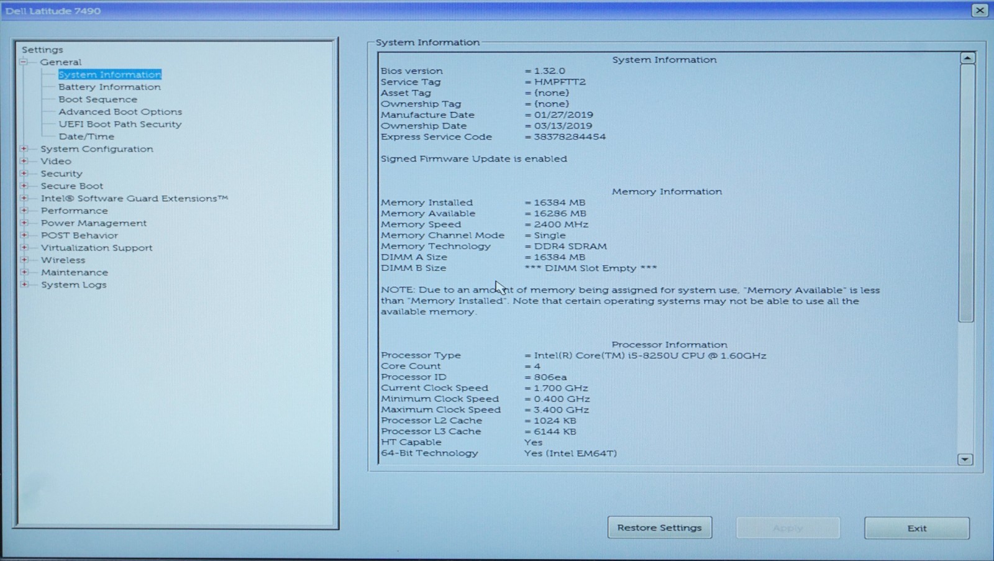Click the 64-Bit Technology Intel EM64T value
The image size is (994, 561).
570,454
